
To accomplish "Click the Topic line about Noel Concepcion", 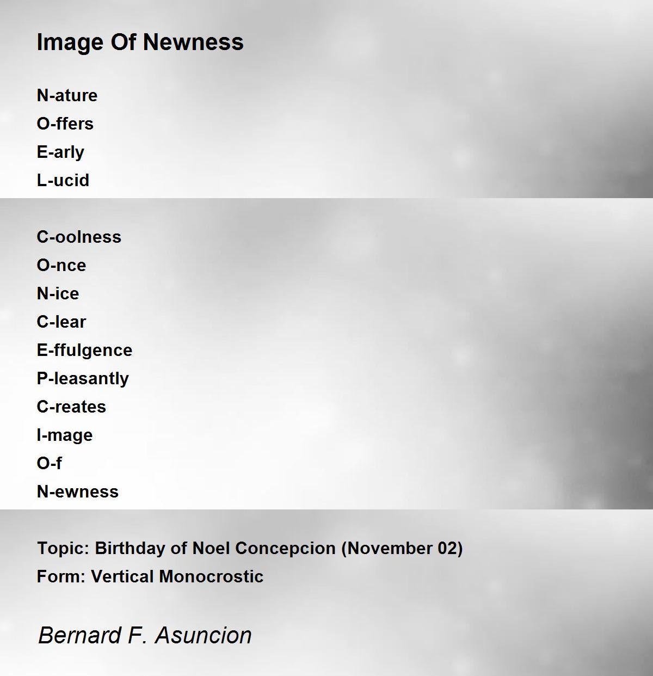I will click(x=250, y=548).
